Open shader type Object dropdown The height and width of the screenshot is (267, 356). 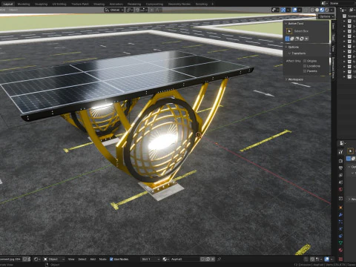(54, 259)
